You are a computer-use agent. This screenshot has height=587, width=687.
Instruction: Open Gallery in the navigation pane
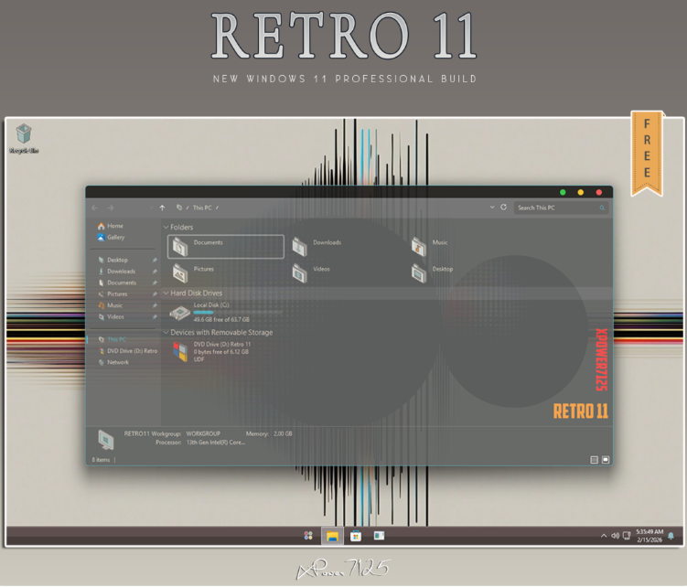112,238
